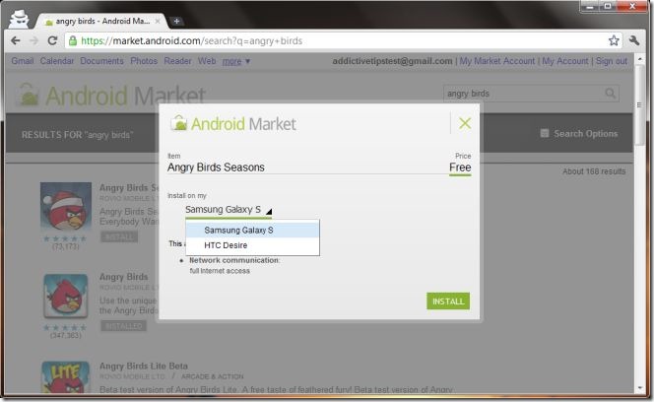Open the Photos link
654x402 pixels.
pyautogui.click(x=144, y=61)
